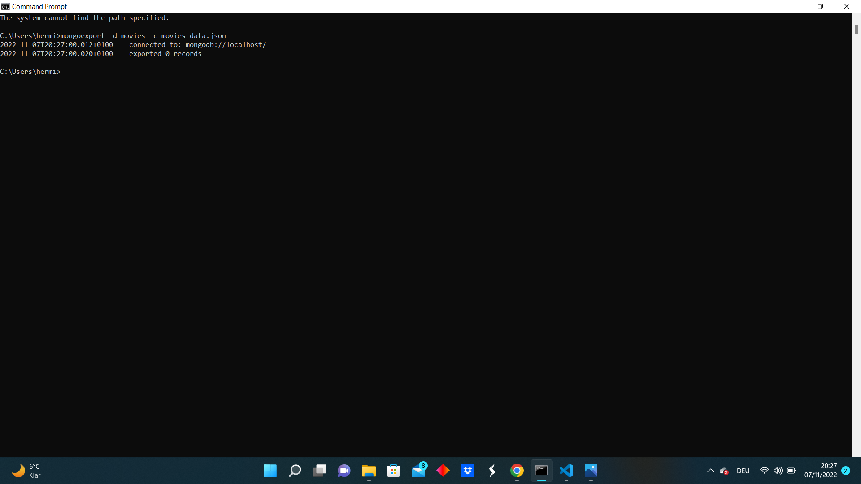Click the speaker volume tray icon

point(778,471)
